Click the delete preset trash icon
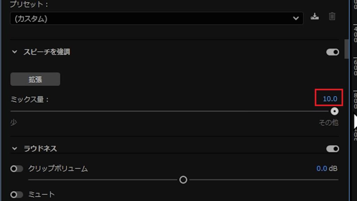 coord(332,16)
